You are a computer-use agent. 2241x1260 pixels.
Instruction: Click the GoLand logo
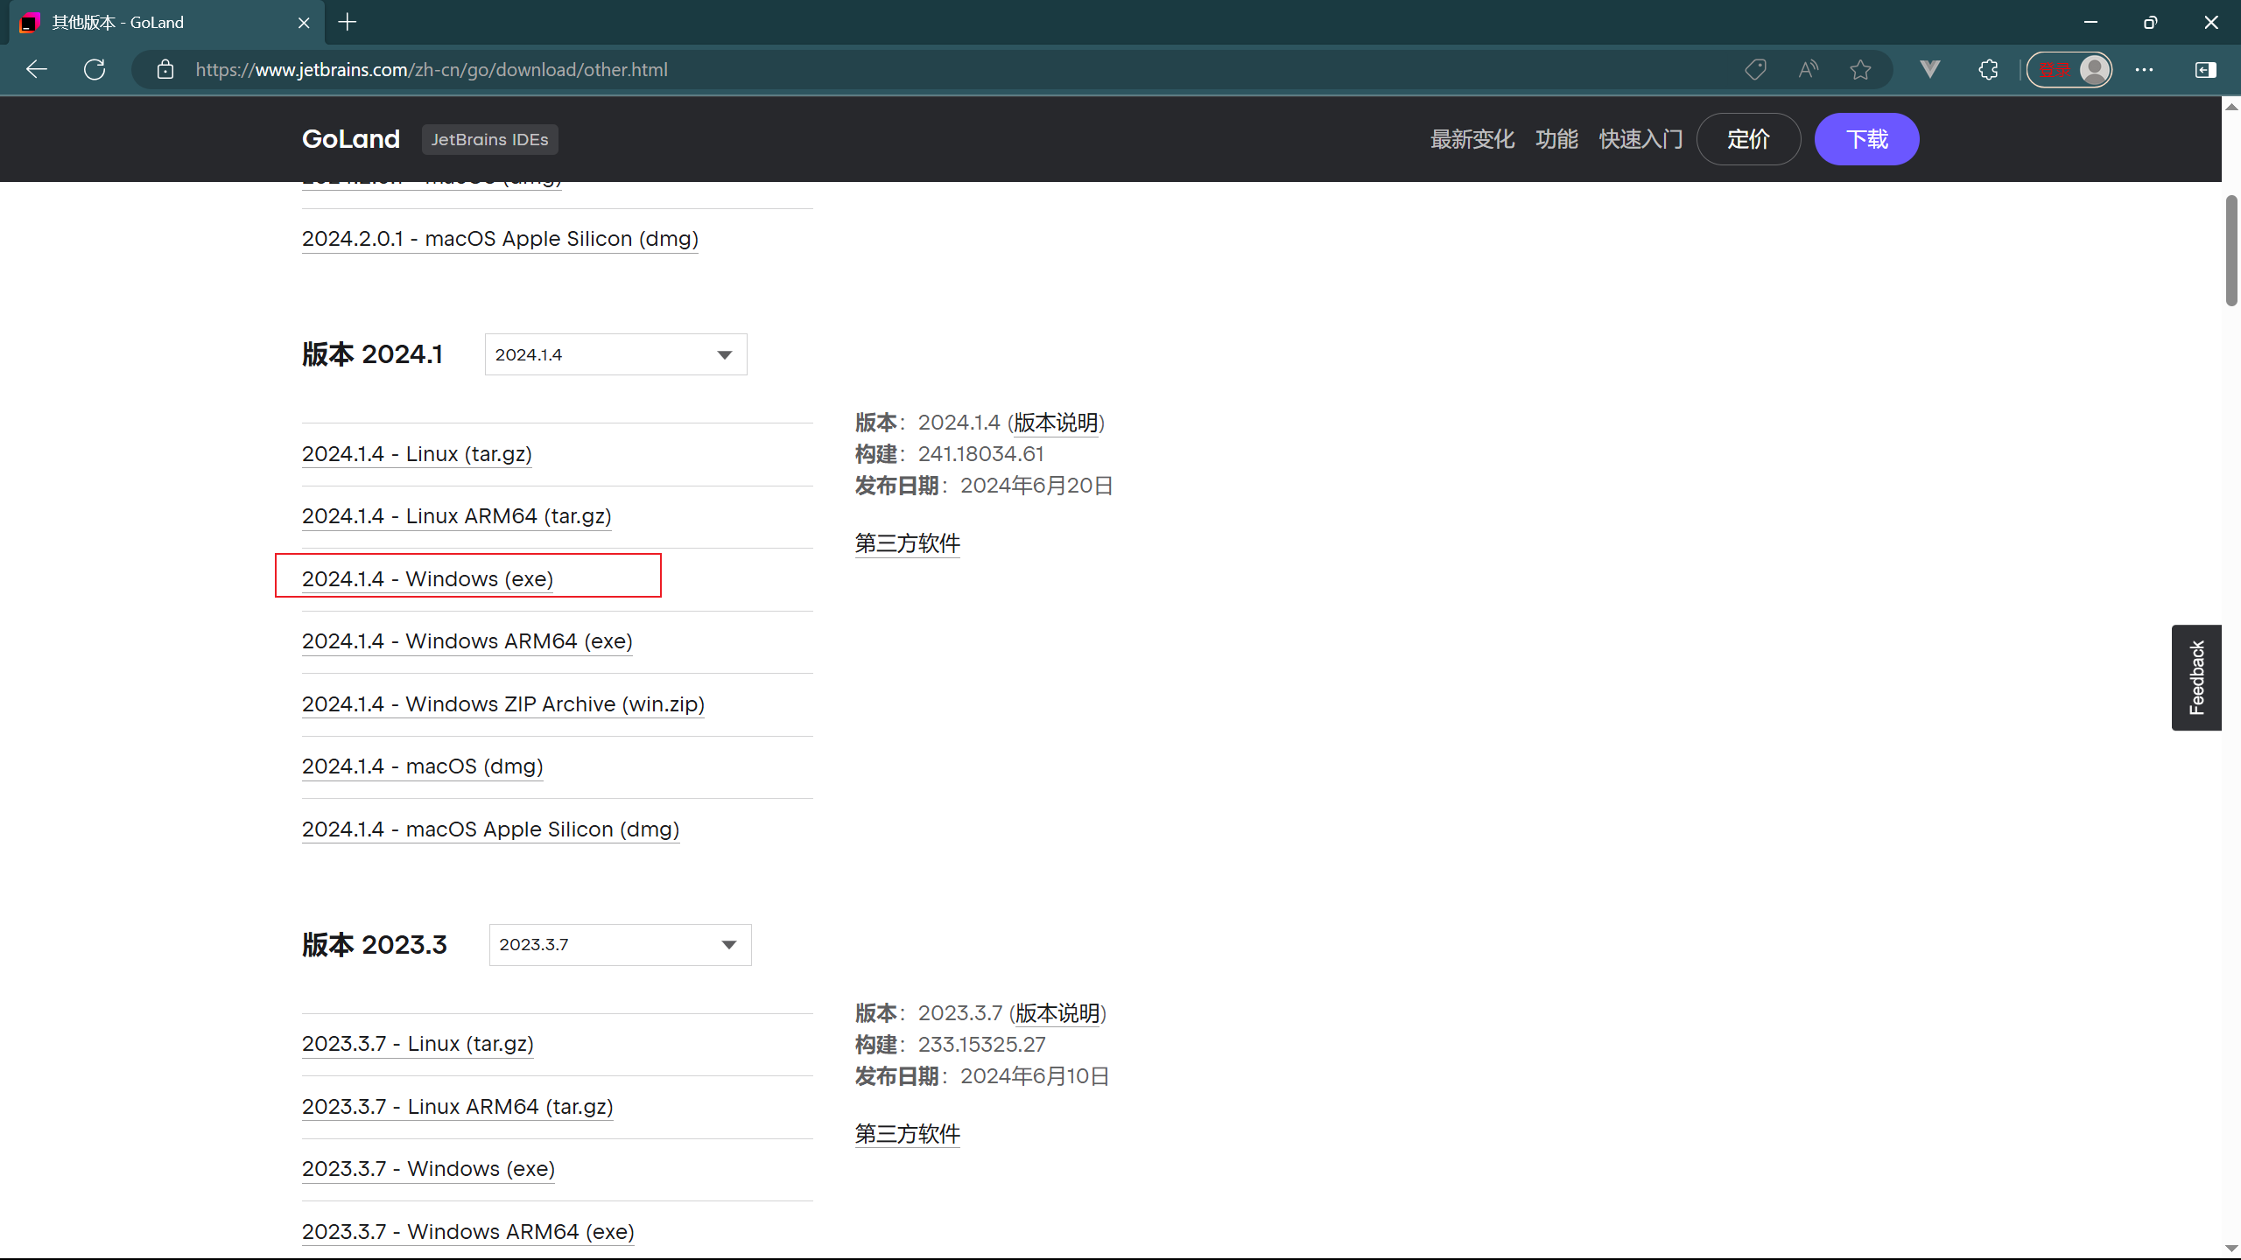click(x=351, y=139)
